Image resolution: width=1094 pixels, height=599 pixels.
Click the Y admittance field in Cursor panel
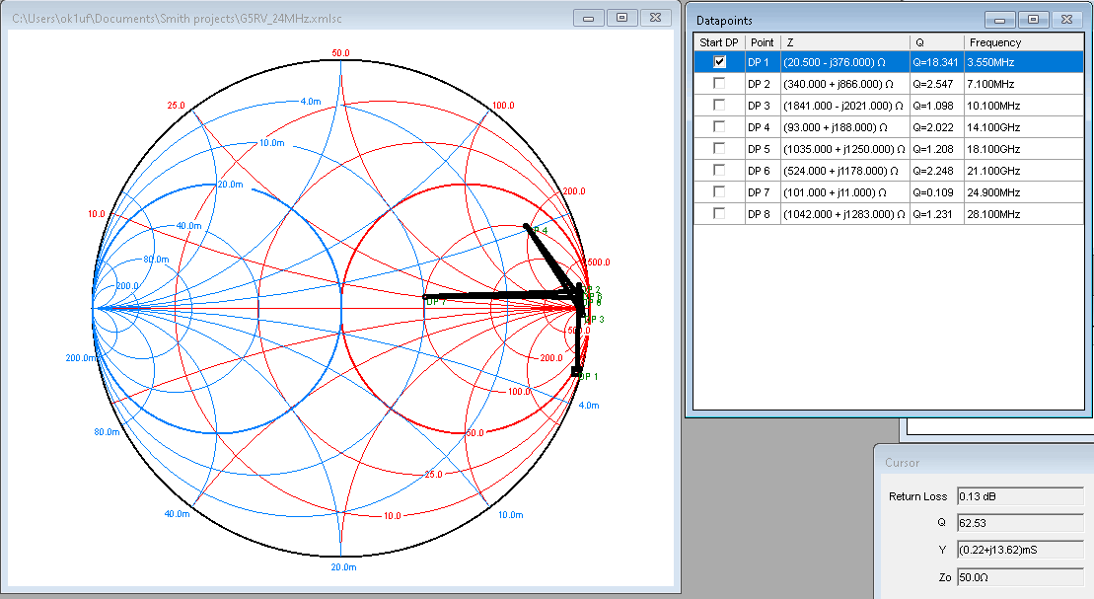(x=1020, y=550)
